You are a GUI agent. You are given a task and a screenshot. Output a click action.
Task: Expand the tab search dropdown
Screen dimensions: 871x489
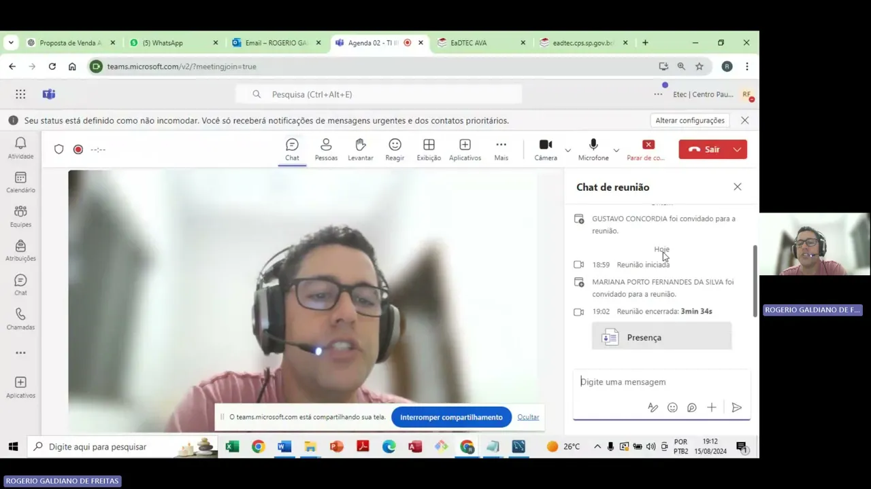point(11,43)
